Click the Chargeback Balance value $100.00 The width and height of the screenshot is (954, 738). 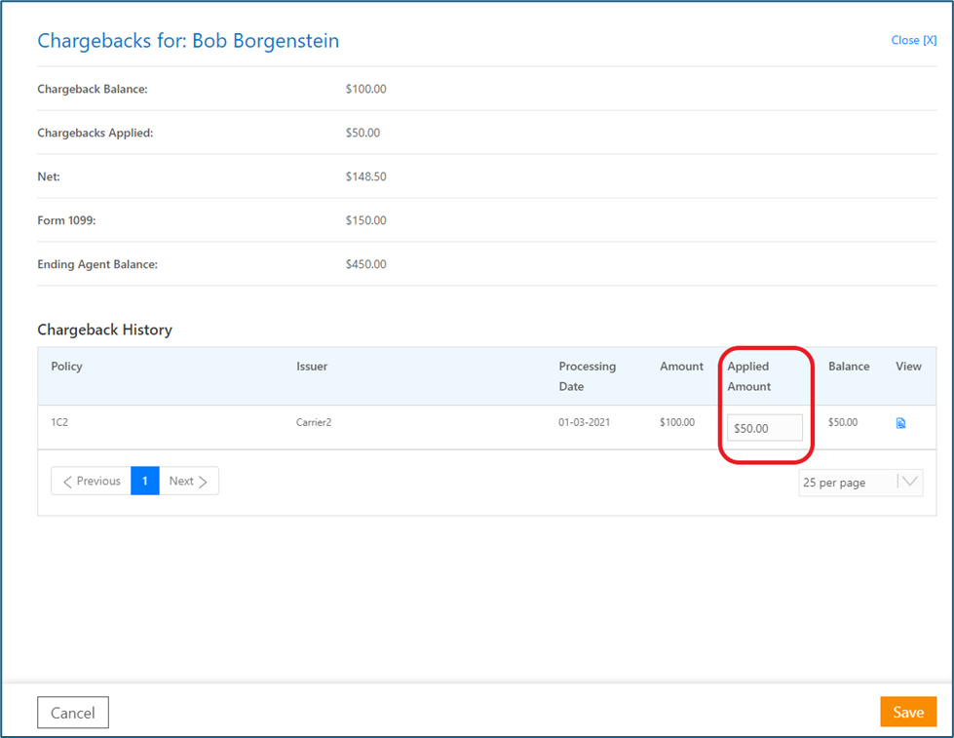365,89
